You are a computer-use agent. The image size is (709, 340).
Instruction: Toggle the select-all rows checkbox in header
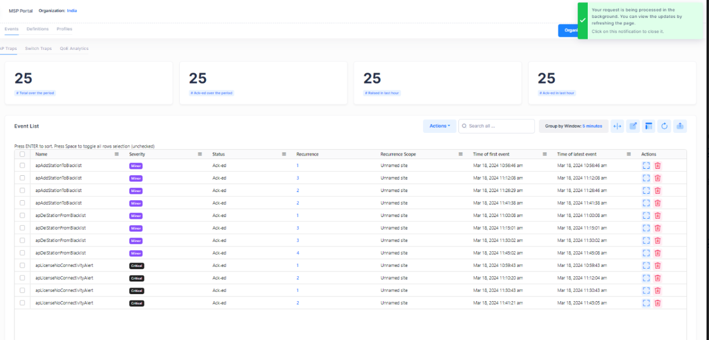click(22, 154)
